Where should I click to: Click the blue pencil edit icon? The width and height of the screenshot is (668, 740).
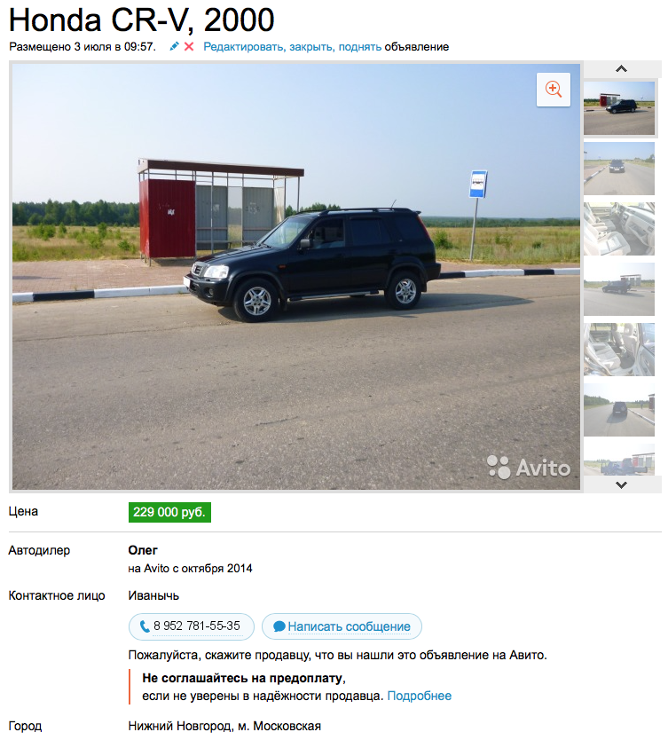(175, 46)
